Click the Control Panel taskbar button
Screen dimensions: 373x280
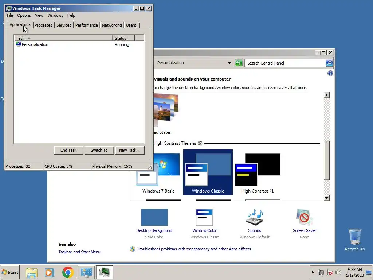[86, 272]
